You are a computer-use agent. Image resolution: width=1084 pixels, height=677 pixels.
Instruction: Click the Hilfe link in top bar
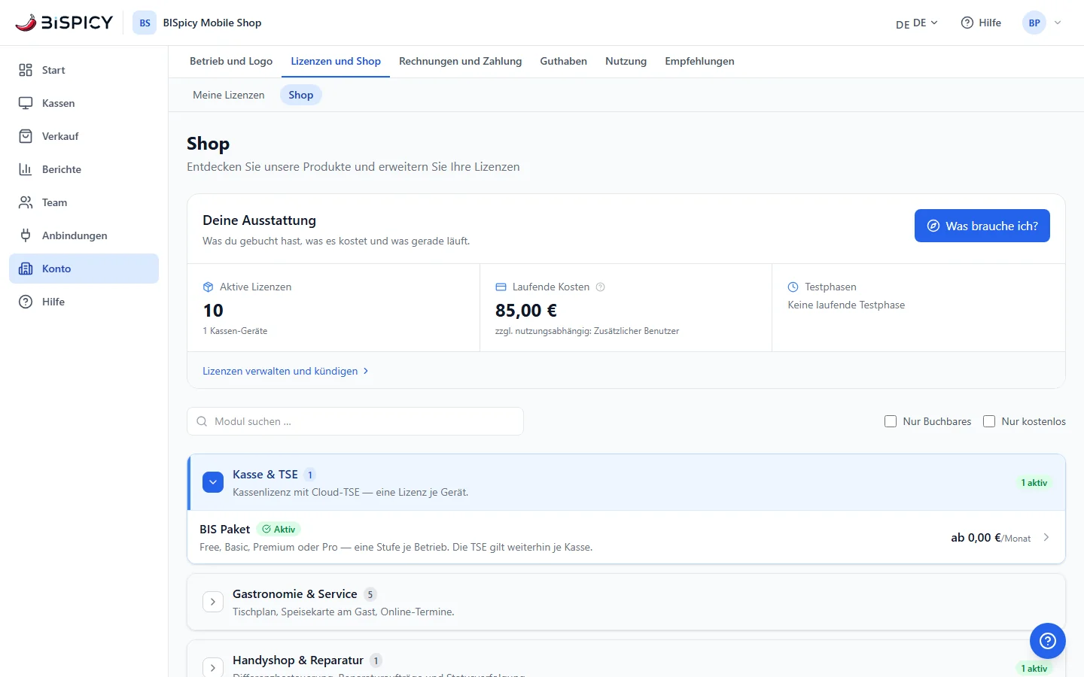tap(981, 23)
